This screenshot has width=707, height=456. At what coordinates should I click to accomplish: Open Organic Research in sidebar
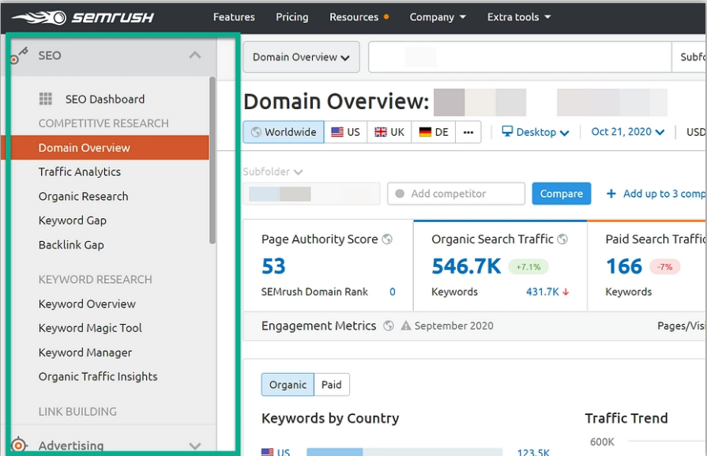(84, 196)
